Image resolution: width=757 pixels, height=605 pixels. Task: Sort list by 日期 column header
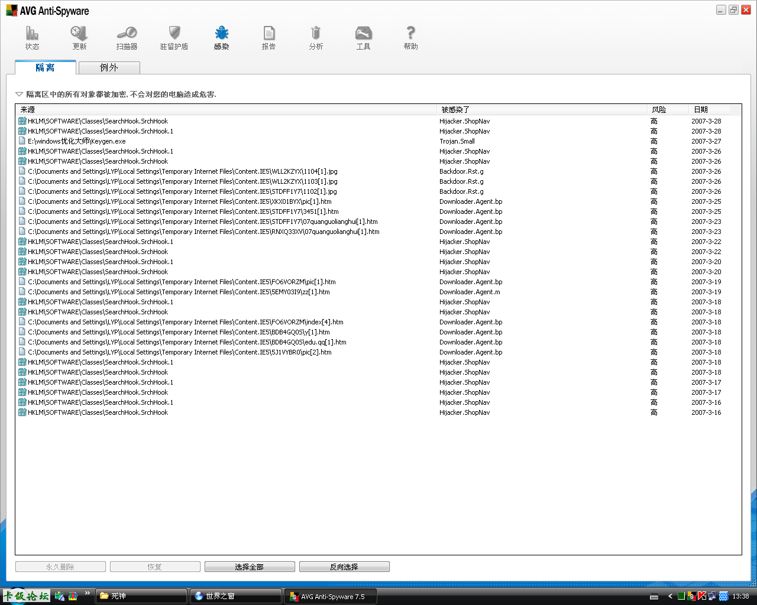(710, 109)
